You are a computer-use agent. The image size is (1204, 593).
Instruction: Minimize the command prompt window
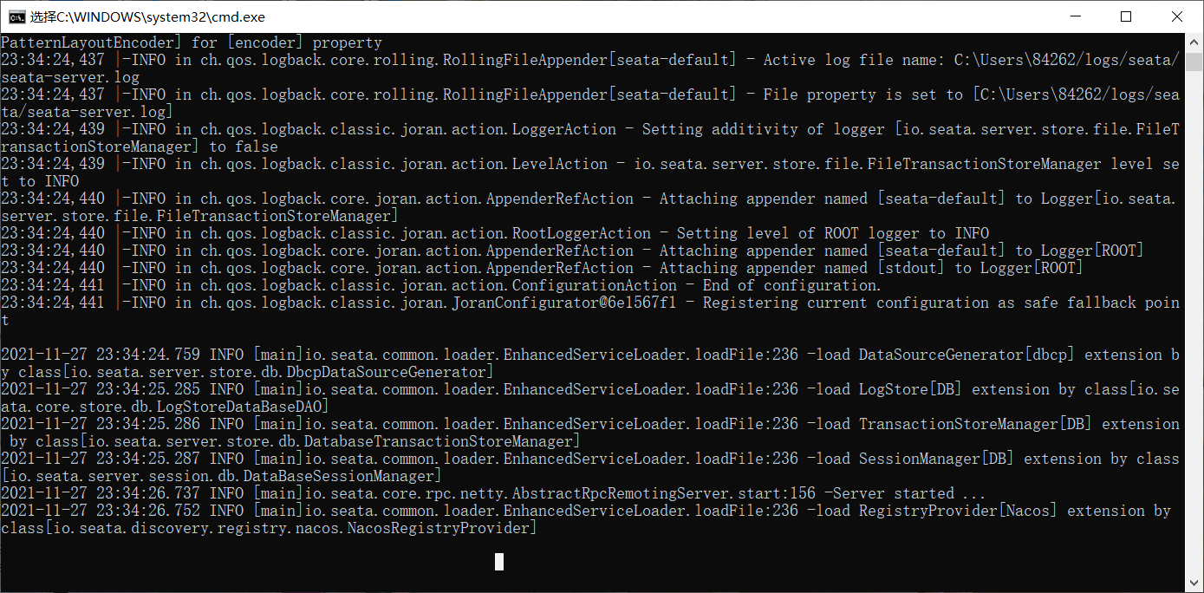click(1075, 16)
